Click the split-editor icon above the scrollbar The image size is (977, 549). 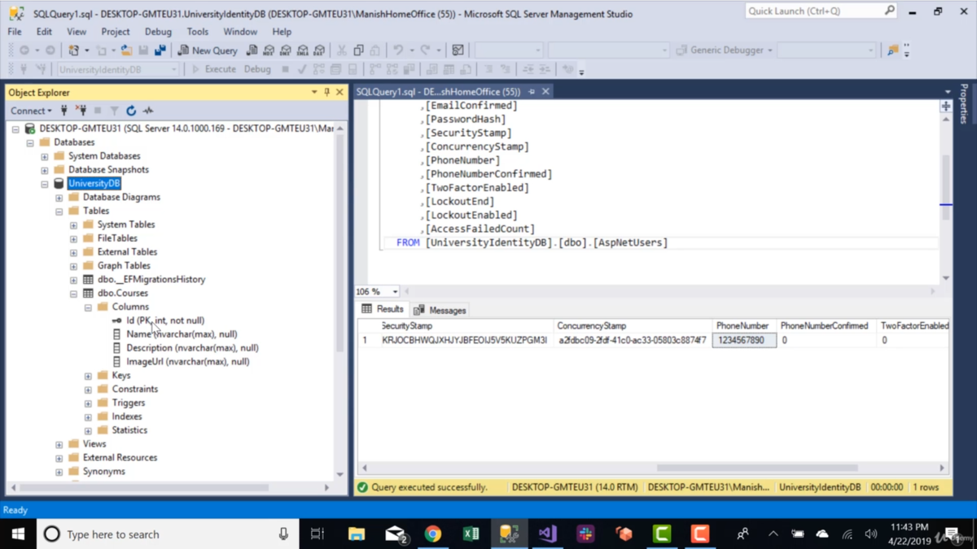pos(946,107)
